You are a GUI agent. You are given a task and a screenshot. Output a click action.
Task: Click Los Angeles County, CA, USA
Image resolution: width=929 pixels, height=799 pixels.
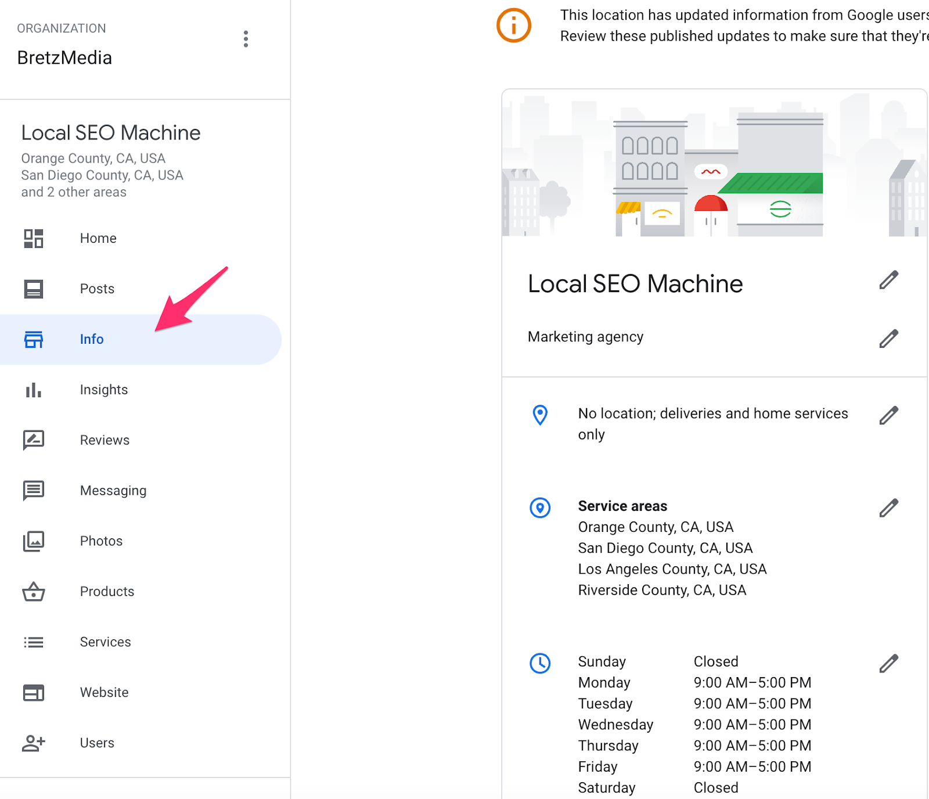point(672,569)
